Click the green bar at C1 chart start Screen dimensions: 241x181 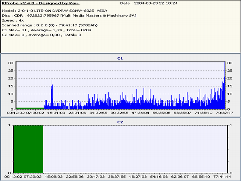[29, 108]
